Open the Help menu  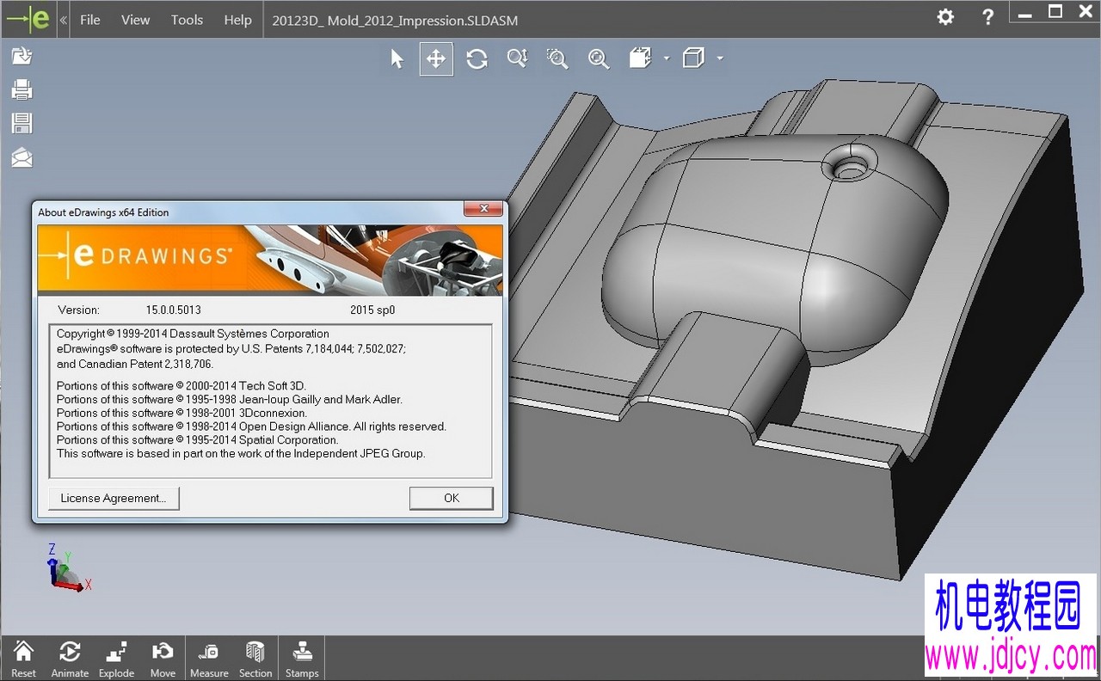(x=238, y=20)
